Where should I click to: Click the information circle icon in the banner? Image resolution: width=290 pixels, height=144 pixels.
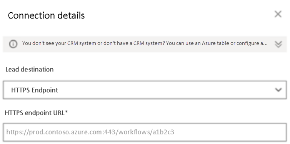[x=13, y=44]
